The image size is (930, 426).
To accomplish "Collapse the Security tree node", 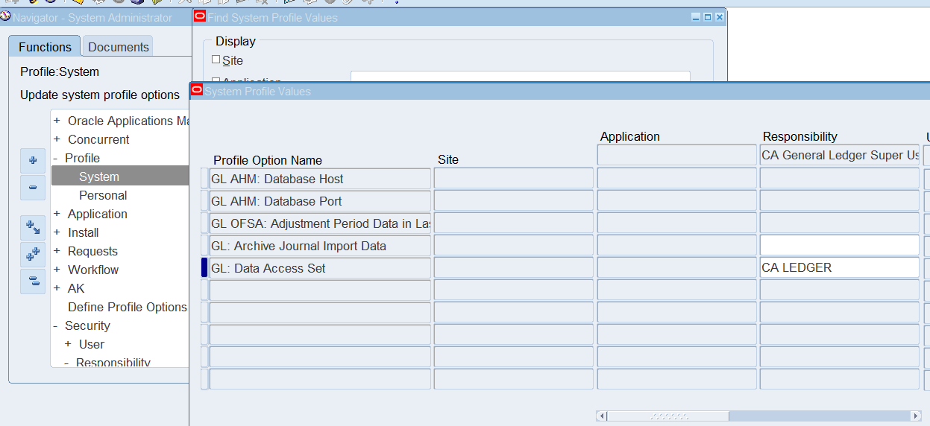I will [56, 325].
